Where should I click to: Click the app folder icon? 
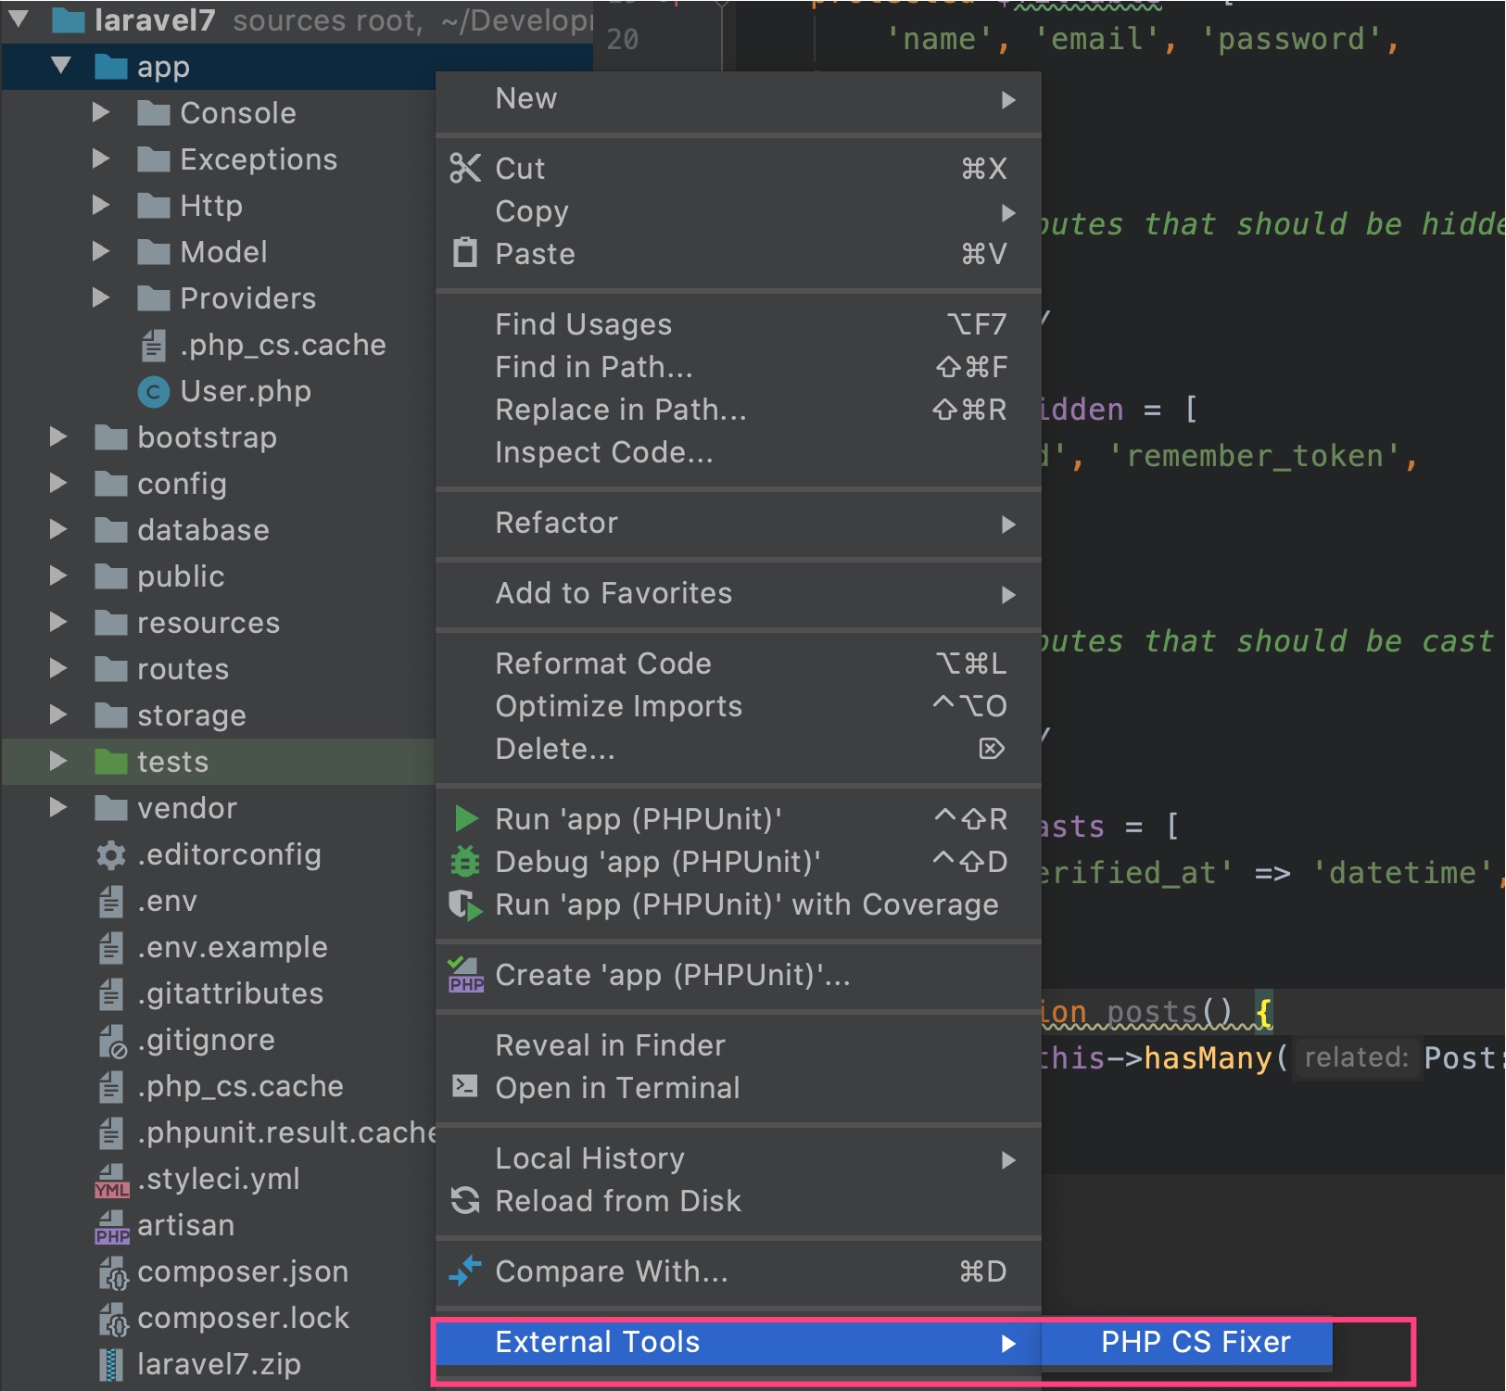111,67
